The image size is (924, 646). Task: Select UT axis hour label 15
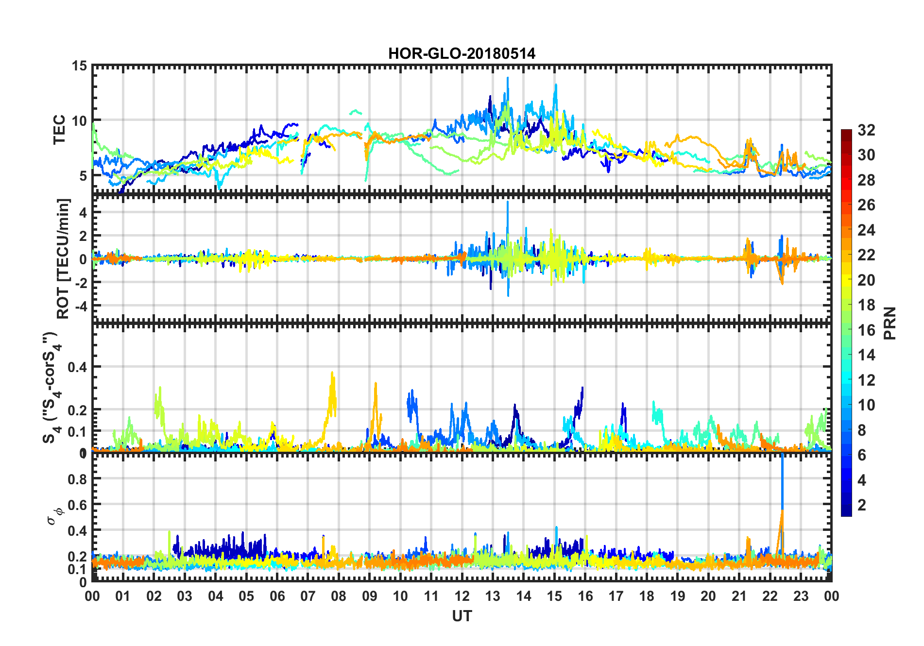click(x=554, y=596)
